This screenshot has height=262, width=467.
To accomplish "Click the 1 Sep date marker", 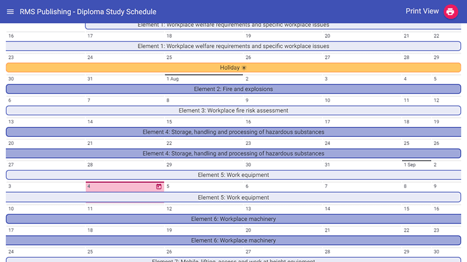I will coord(410,165).
